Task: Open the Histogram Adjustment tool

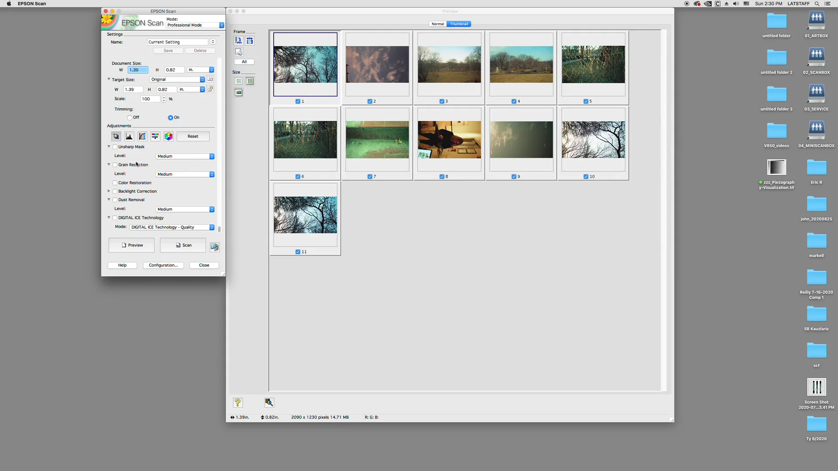Action: tap(129, 137)
